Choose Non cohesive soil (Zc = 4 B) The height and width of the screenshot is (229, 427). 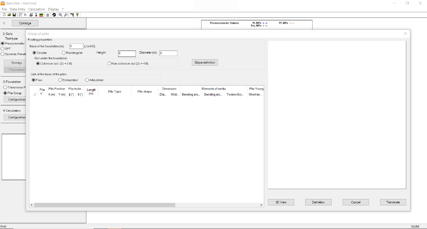click(128, 63)
